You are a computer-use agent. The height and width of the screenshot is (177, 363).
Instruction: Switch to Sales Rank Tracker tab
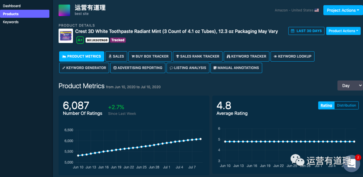click(x=197, y=56)
